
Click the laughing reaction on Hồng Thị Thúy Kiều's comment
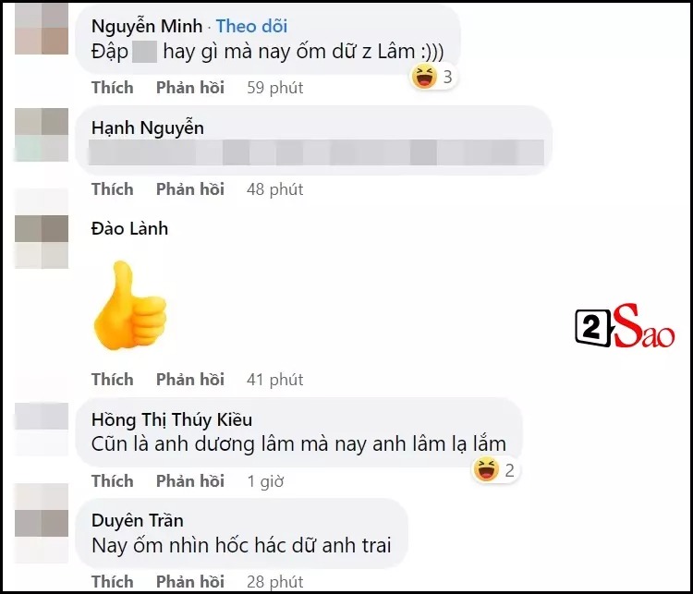(495, 470)
